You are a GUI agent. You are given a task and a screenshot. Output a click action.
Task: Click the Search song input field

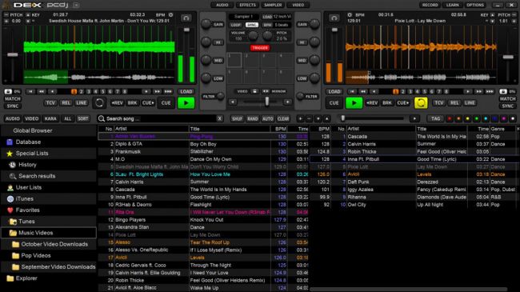(160, 118)
